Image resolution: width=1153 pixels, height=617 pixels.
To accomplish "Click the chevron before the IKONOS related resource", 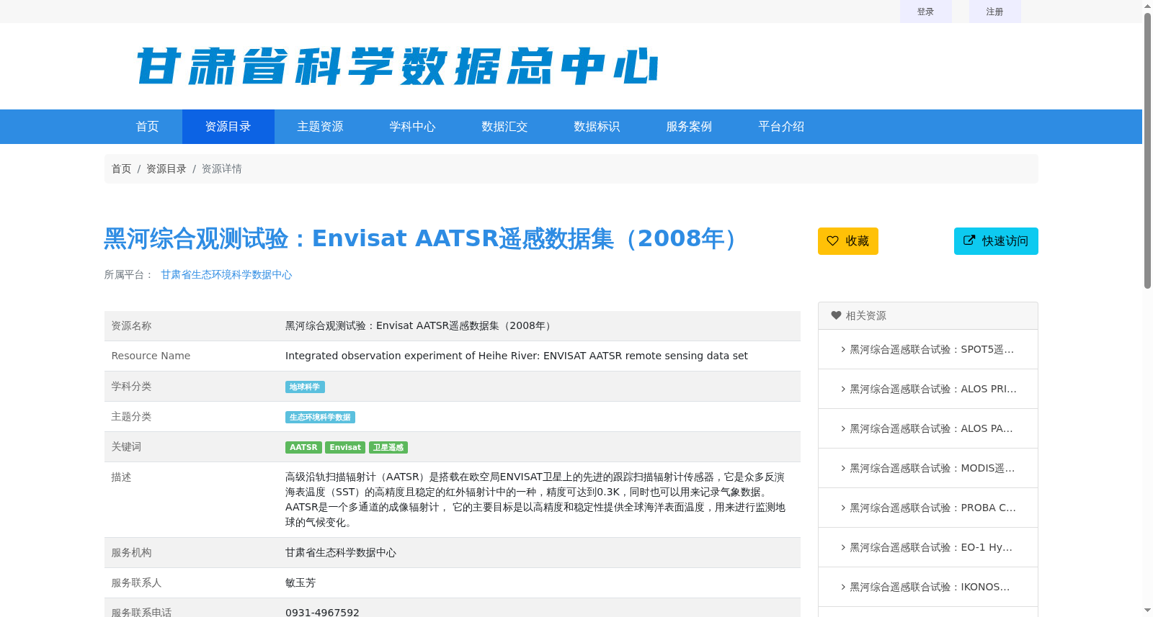I will click(843, 587).
